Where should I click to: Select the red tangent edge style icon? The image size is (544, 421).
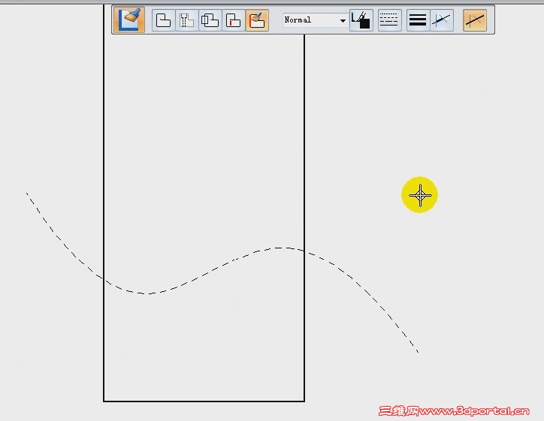(233, 20)
